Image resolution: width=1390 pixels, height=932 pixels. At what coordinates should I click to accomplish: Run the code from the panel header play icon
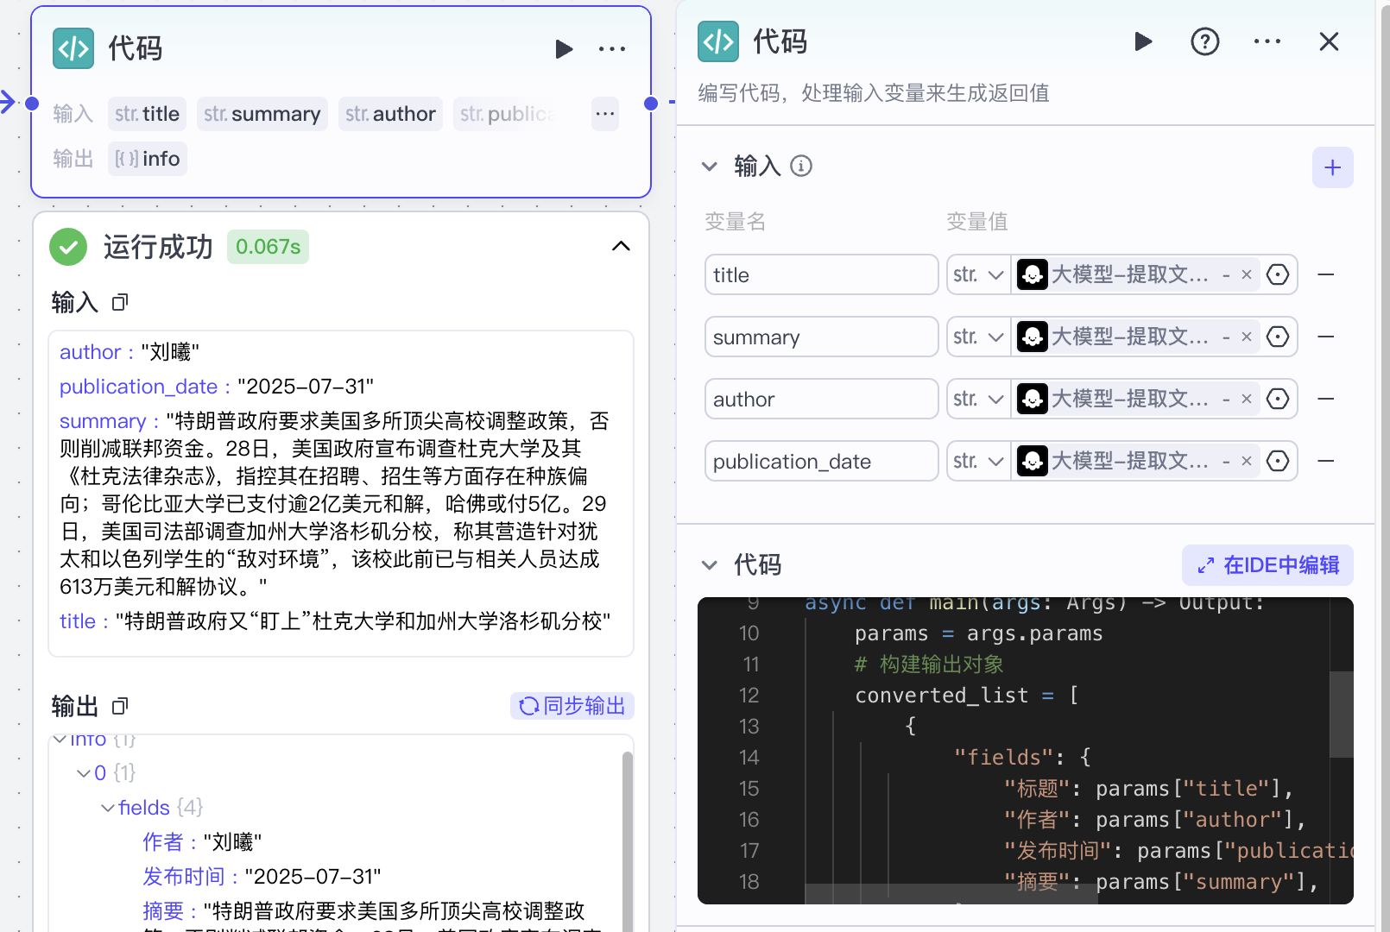[x=1143, y=41]
